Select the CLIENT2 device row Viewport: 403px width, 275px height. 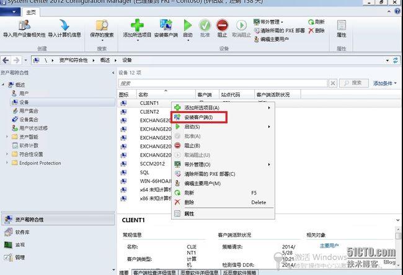[149, 112]
